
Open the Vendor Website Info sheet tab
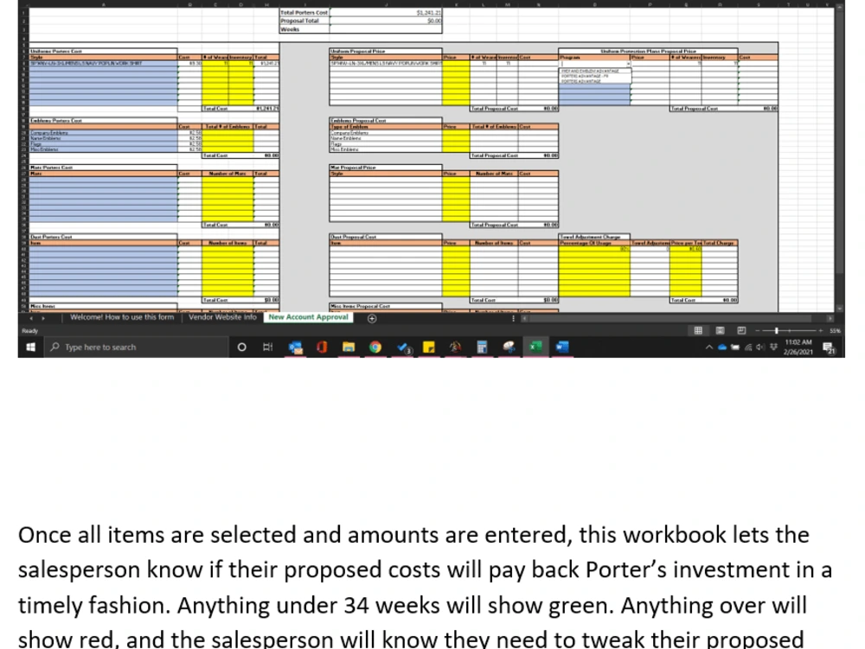(222, 317)
